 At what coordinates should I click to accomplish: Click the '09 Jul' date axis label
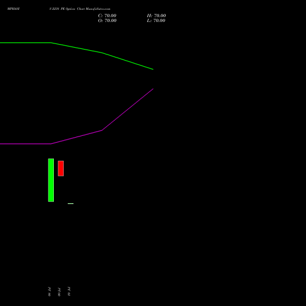[x=59, y=292]
